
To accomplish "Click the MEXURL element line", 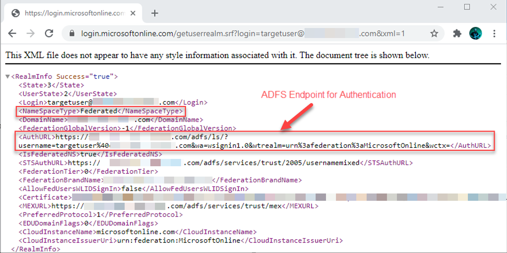I will (x=169, y=206).
